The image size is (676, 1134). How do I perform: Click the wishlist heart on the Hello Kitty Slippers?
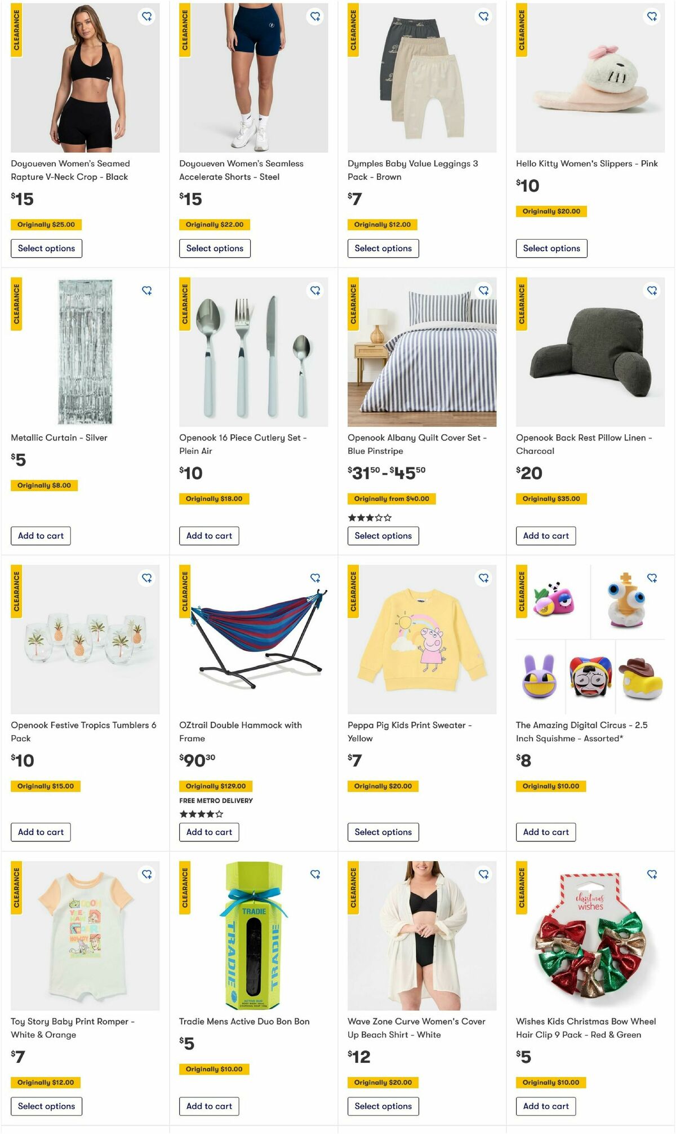click(x=652, y=17)
